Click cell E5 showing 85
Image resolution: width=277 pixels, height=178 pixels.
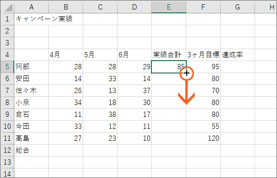[x=169, y=67]
